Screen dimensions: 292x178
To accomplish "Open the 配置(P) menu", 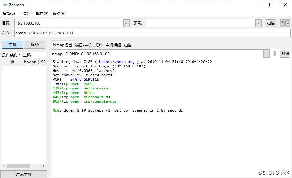I will point(42,13).
